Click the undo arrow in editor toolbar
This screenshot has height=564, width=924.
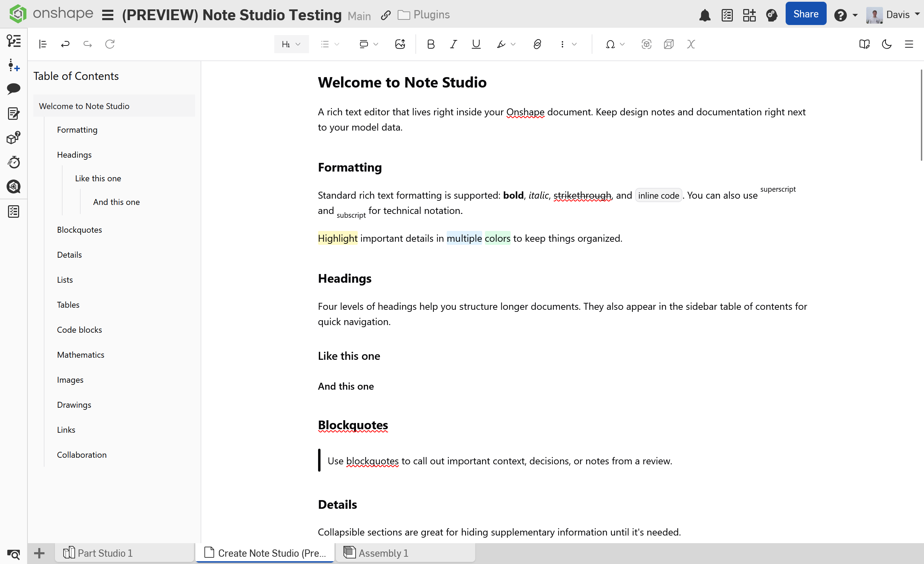click(65, 44)
